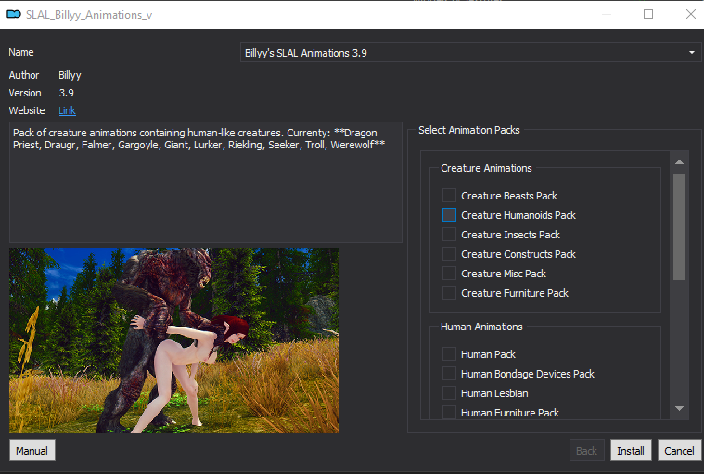
Task: Enable the Human Furniture Pack checkbox
Action: coord(449,412)
